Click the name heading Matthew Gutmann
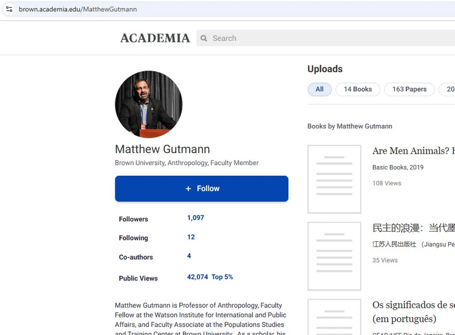Screen dimensions: 455x335 click(162, 149)
